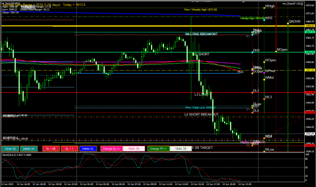Click the 12 Jun 2023 date label

(x=7, y=184)
